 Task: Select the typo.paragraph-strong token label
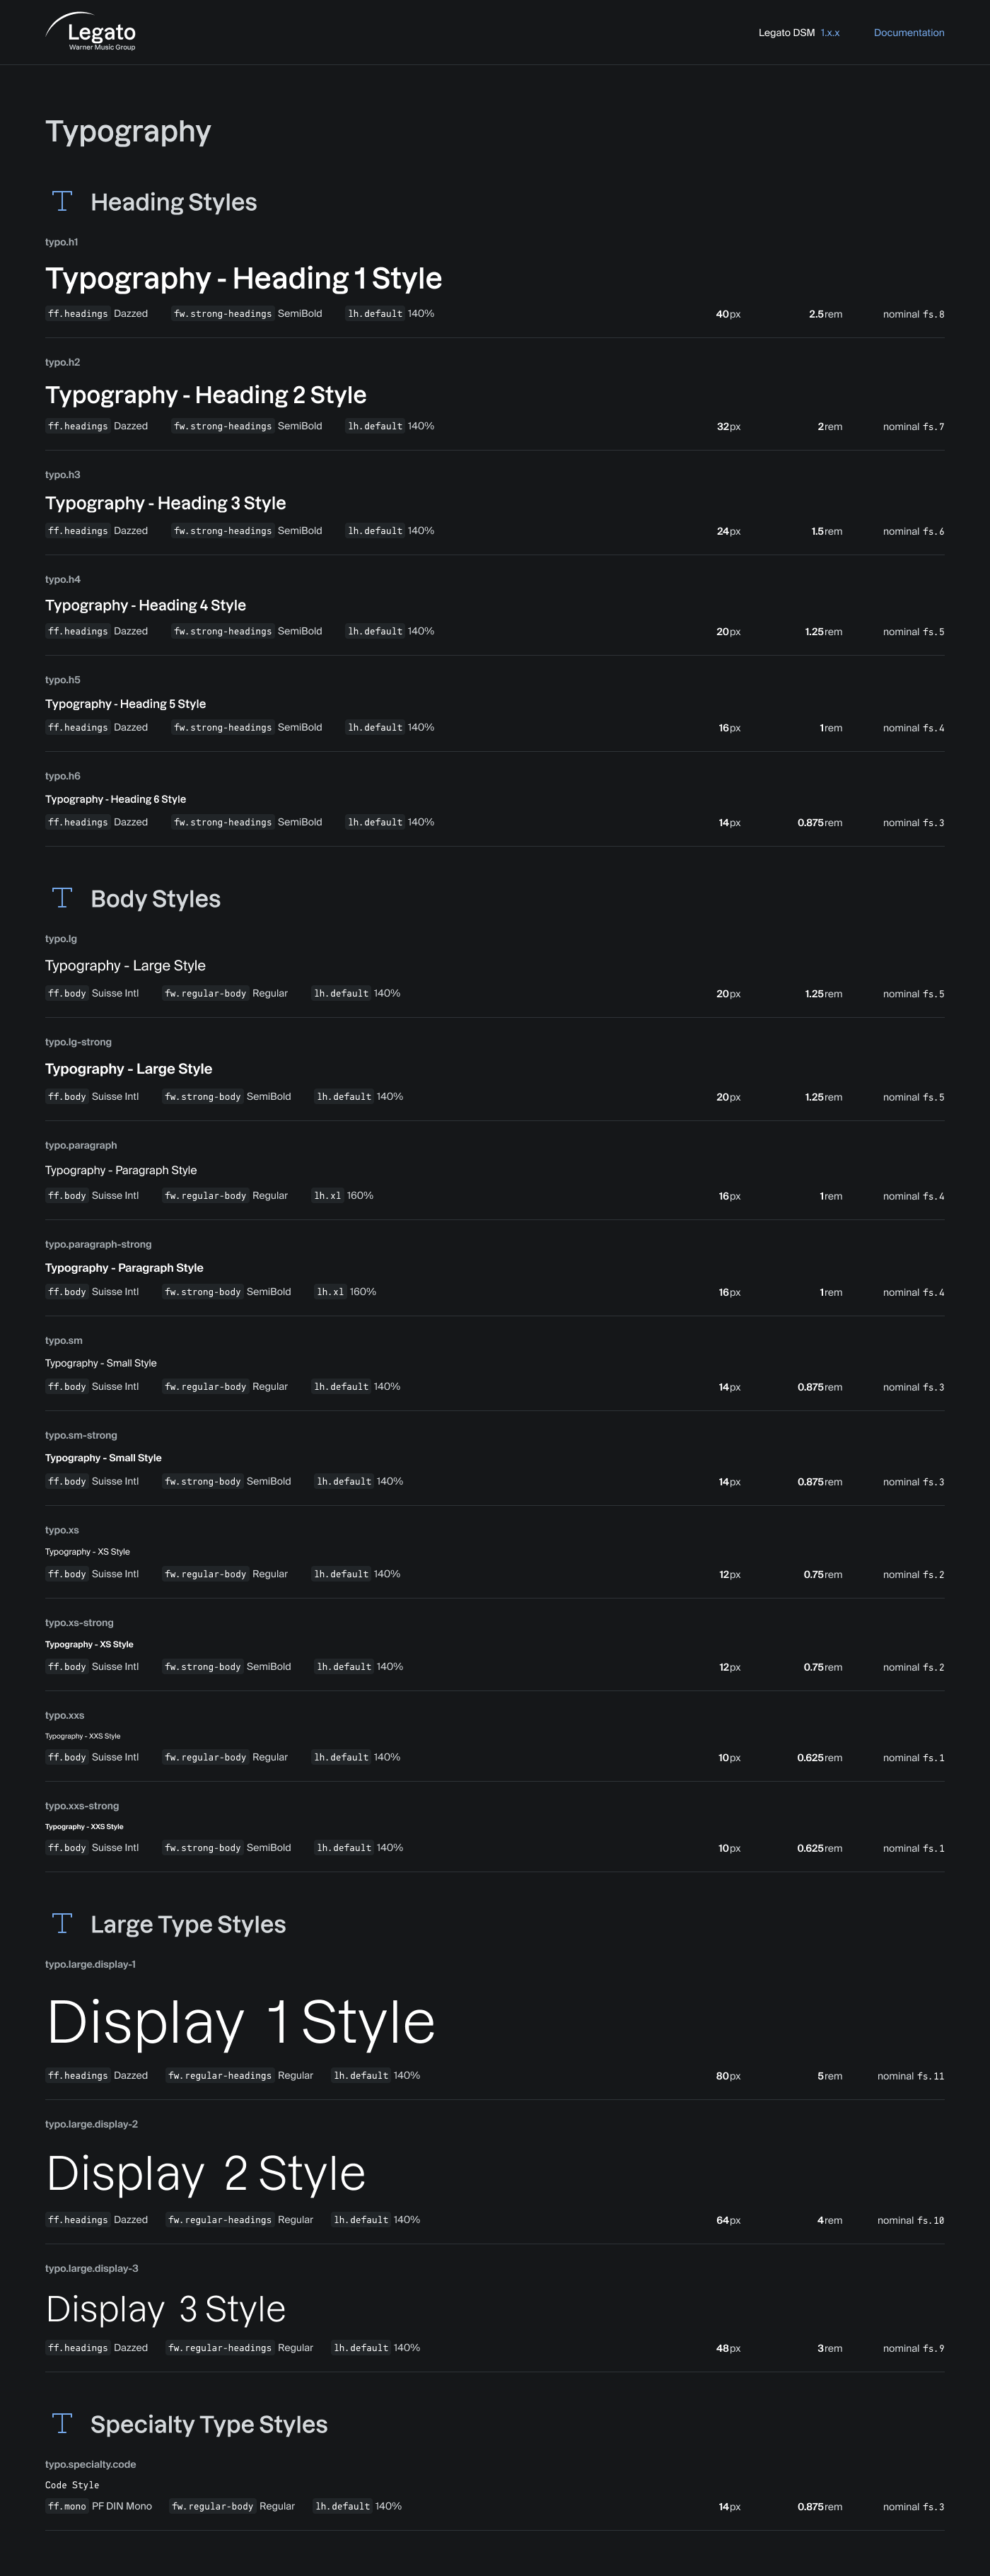point(98,1244)
